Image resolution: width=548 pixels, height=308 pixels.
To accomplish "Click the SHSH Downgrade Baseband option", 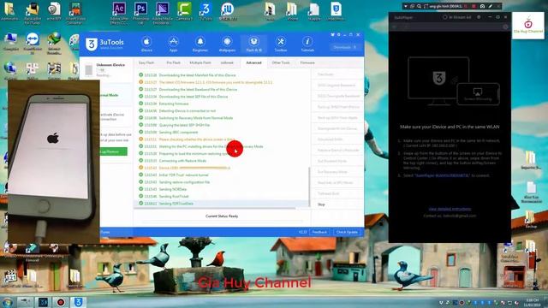I will pos(337,96).
